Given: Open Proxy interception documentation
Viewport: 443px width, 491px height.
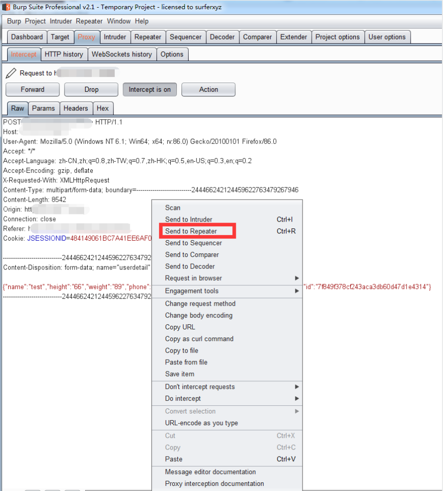Looking at the screenshot, I should [227, 483].
